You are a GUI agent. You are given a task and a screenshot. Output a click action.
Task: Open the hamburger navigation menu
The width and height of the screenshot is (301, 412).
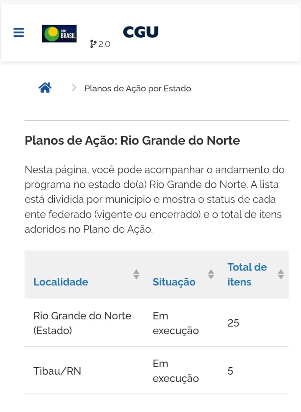19,33
